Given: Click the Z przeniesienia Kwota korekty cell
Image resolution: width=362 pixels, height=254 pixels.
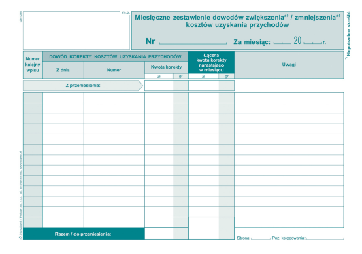Looking at the screenshot, I should point(167,86).
